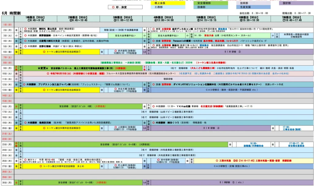Click '米澤部長〜研修途中面談' cell
The width and height of the screenshot is (314, 187).
pyautogui.click(x=296, y=36)
